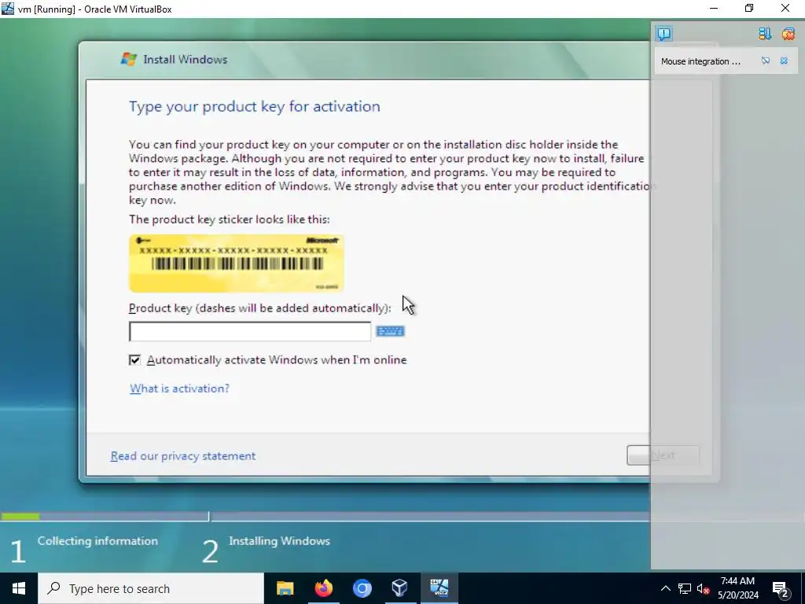Click the Mouse integration notification text

[x=700, y=61]
